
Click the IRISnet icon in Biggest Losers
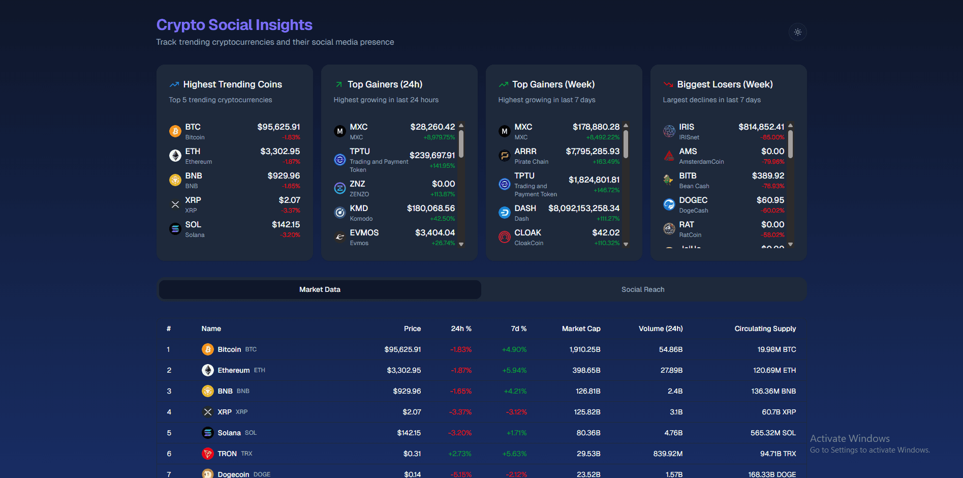coord(669,131)
